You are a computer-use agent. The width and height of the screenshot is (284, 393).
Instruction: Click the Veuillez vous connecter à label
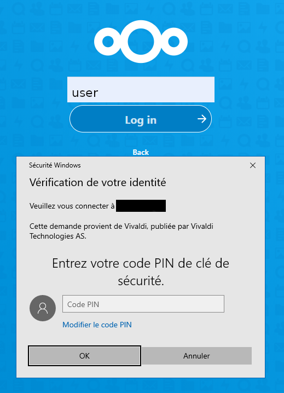[x=72, y=206]
